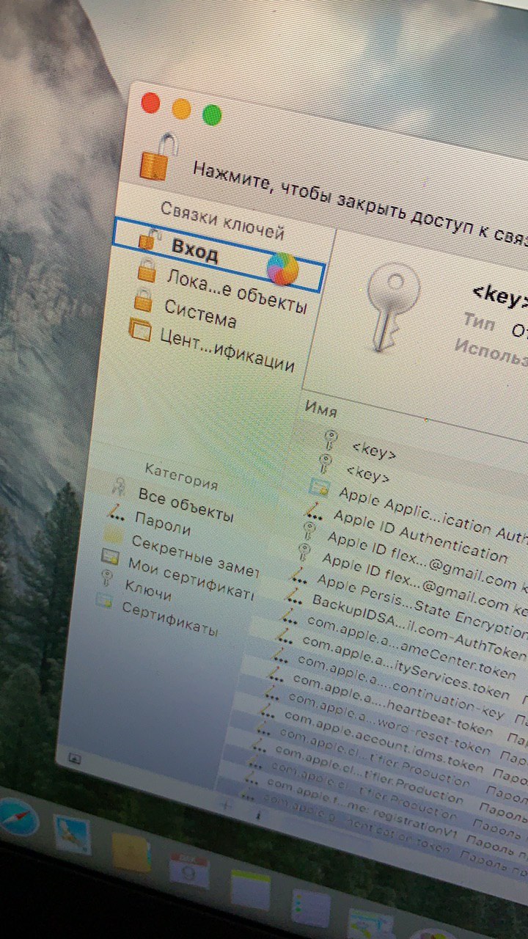Show the Ключи category

[147, 591]
